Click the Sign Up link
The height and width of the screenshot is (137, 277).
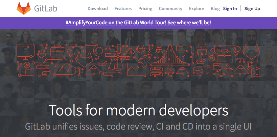(x=252, y=9)
